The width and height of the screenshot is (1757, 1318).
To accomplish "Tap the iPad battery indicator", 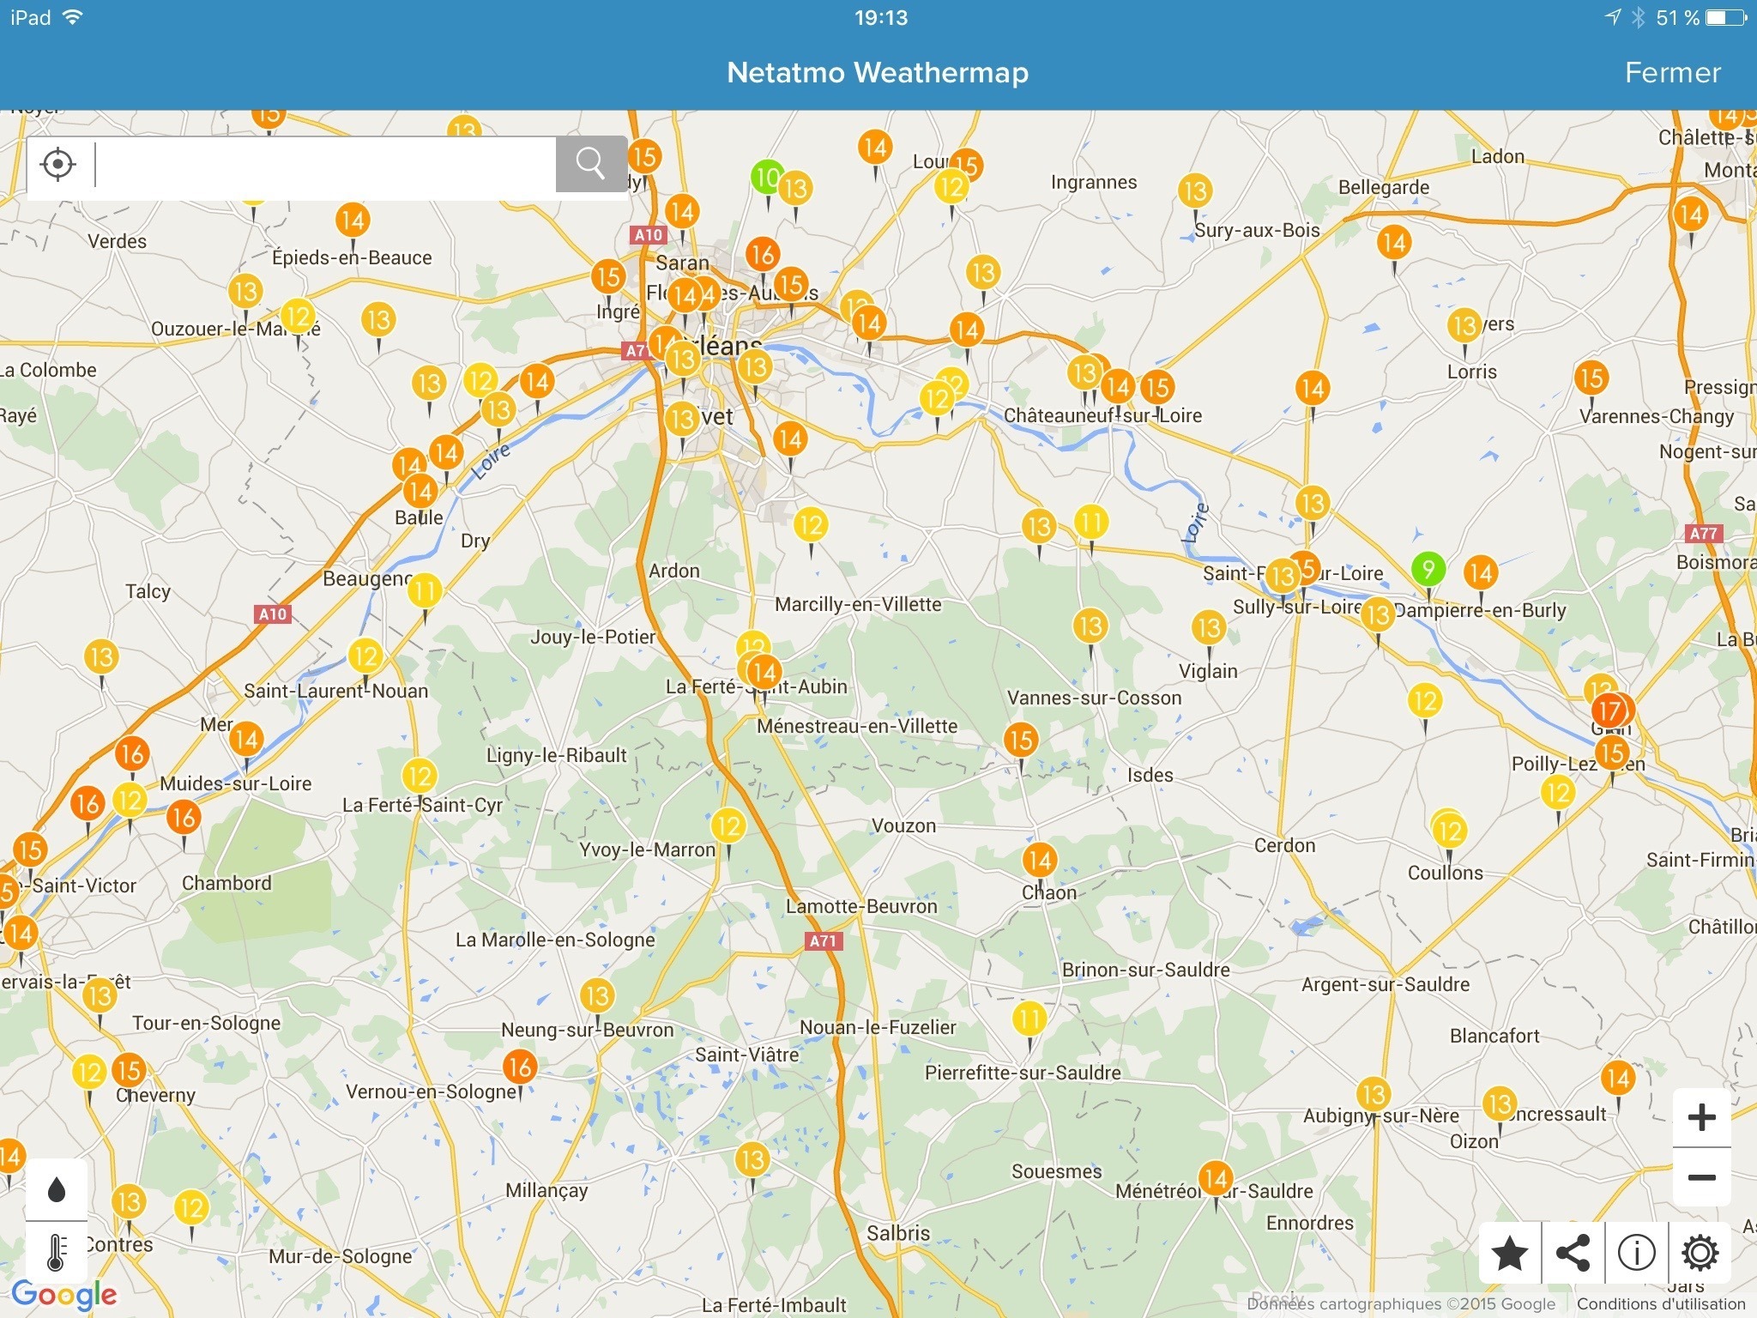I will click(1726, 18).
